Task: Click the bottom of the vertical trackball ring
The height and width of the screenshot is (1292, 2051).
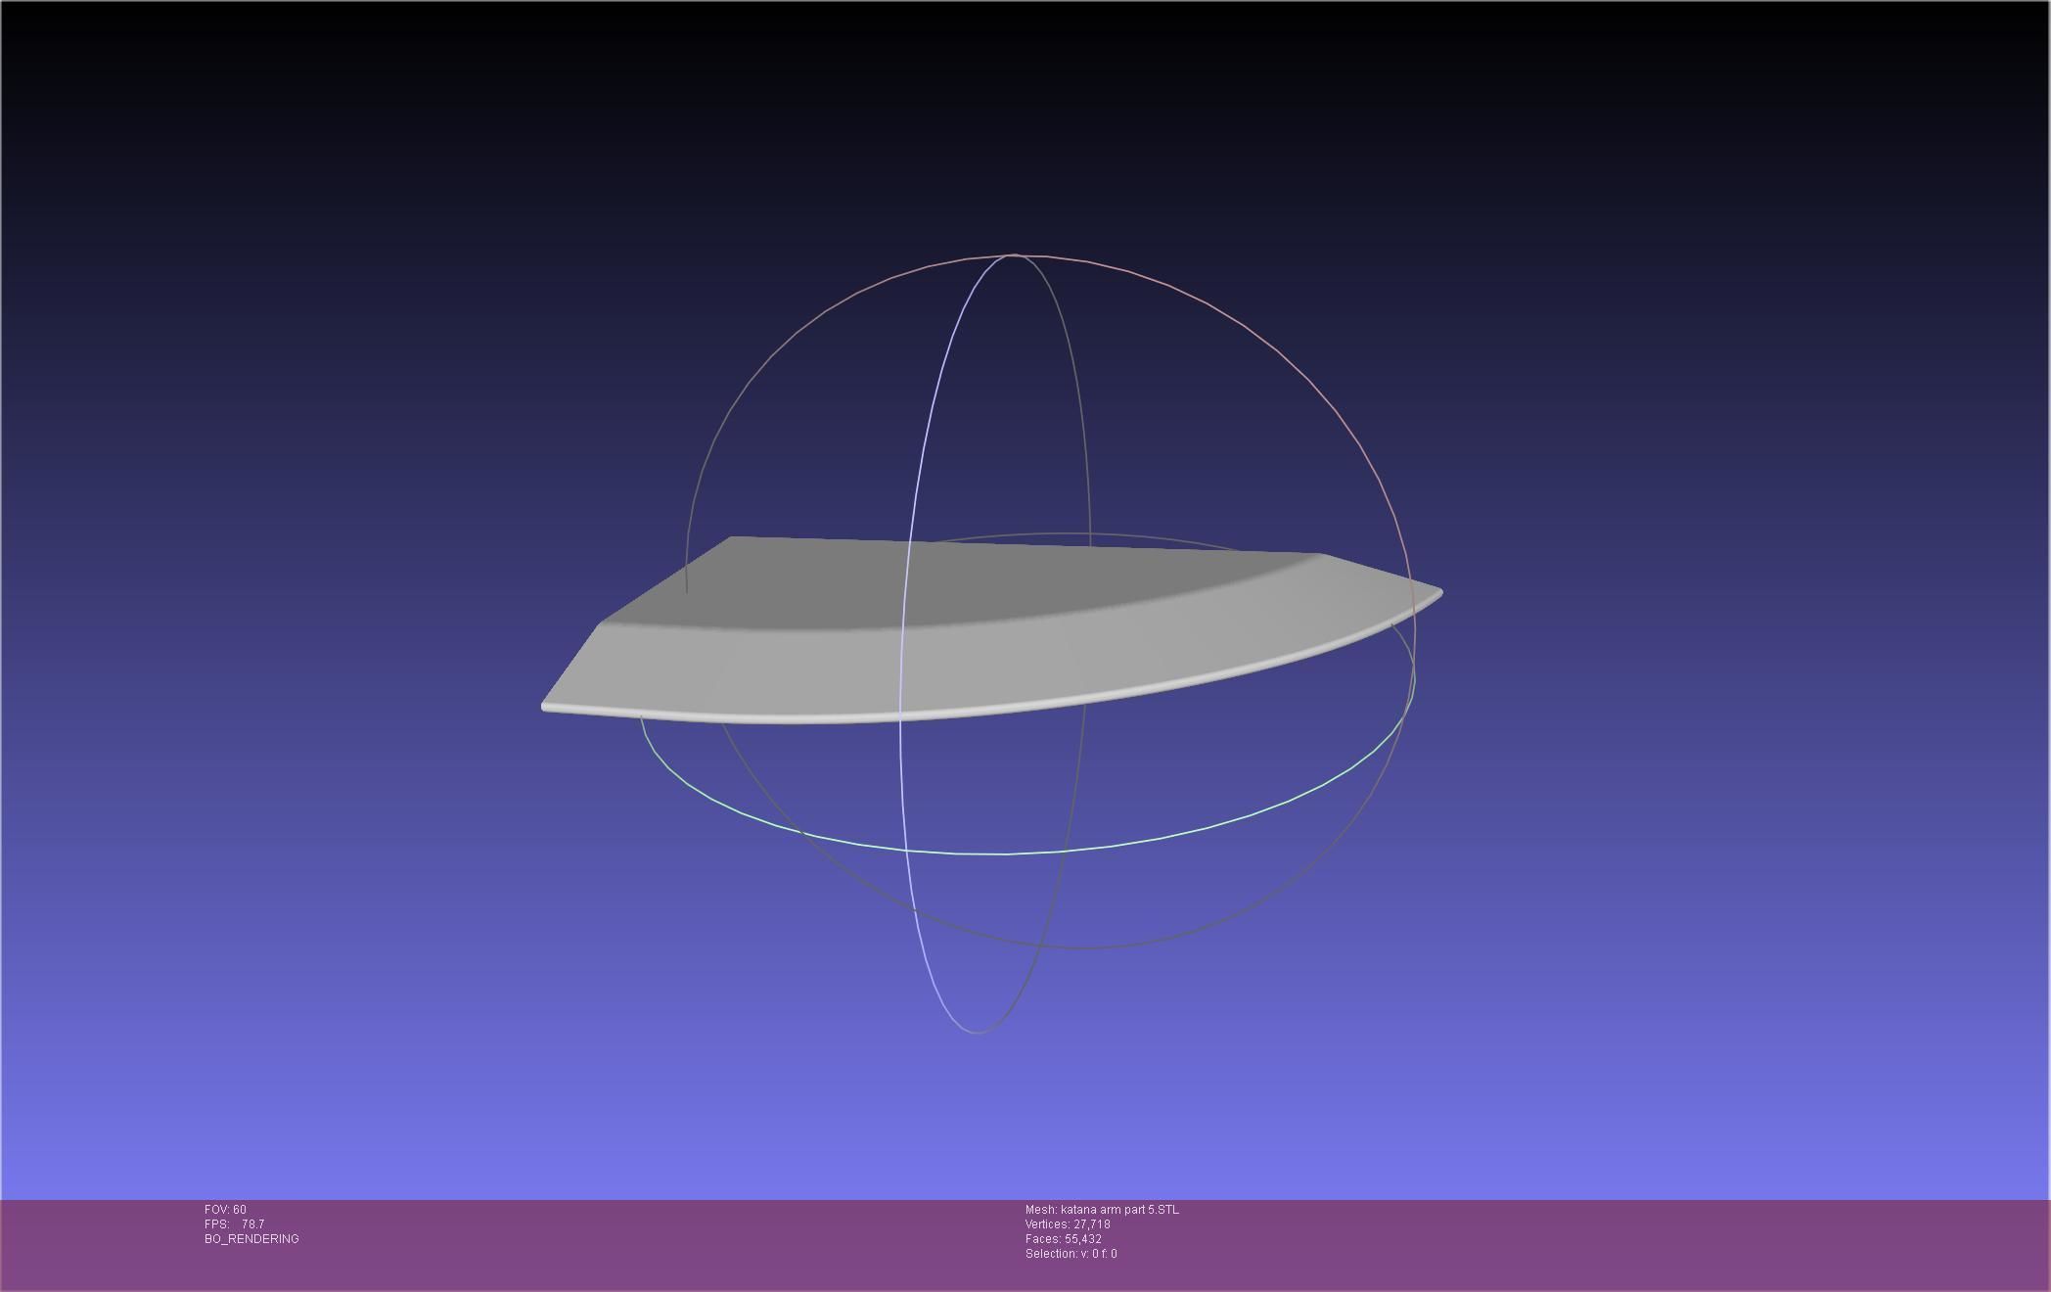Action: click(x=977, y=1032)
